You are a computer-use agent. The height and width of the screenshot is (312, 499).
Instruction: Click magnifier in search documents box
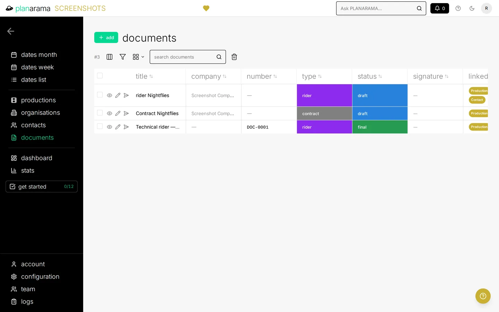coord(219,57)
